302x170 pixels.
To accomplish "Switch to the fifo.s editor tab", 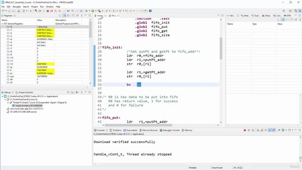I will (114, 16).
